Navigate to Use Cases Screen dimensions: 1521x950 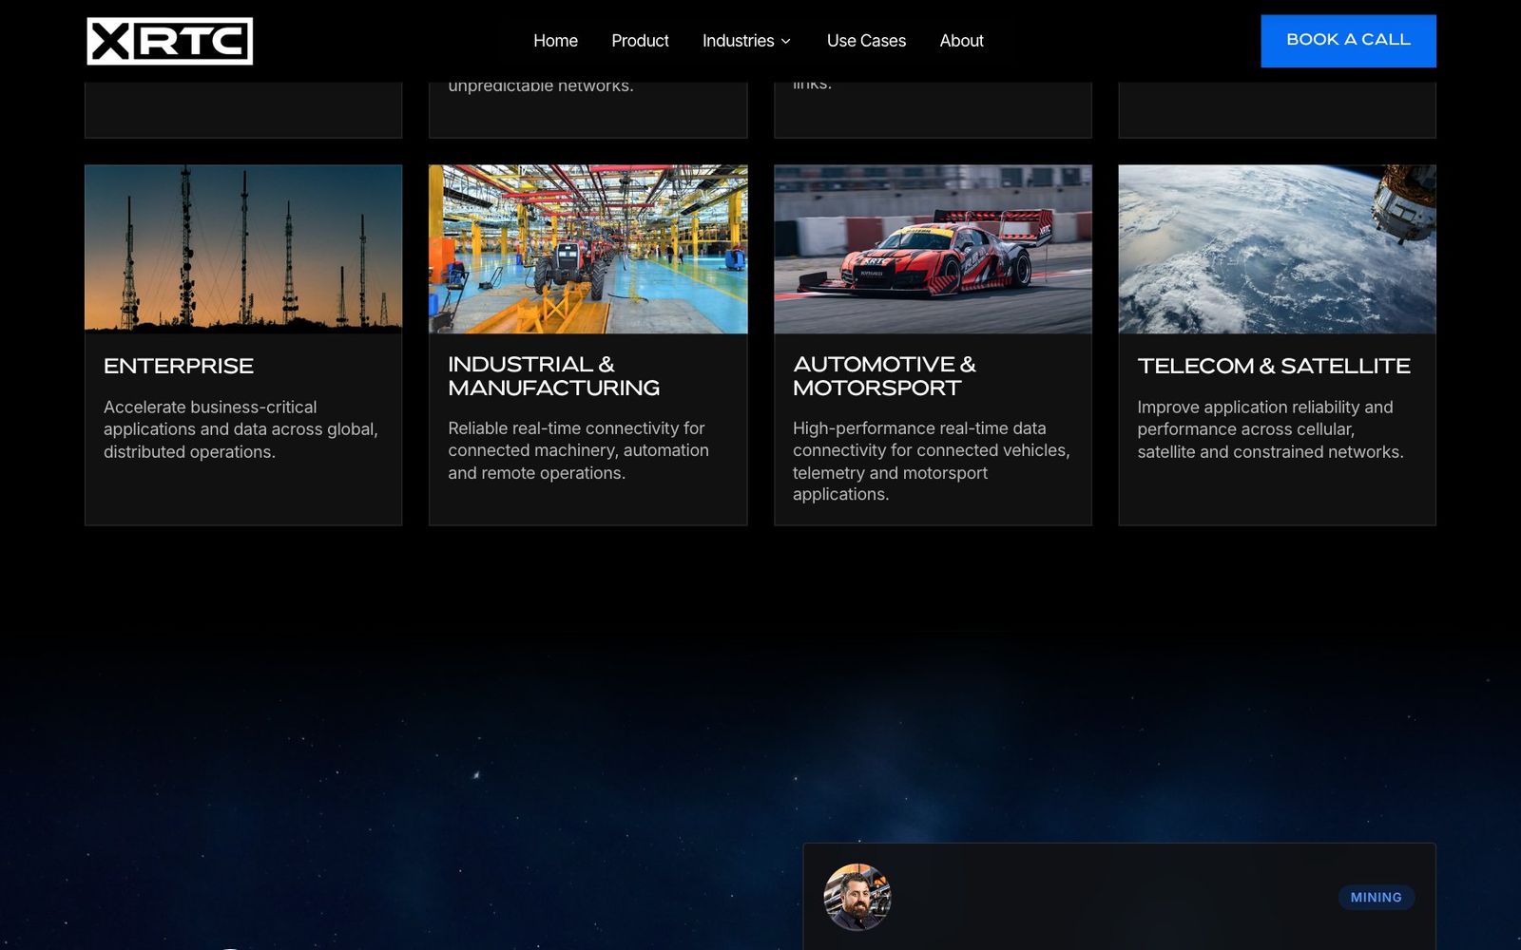point(866,41)
